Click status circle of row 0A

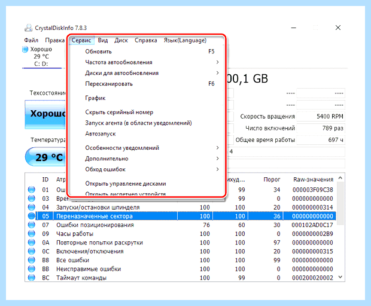[32, 243]
